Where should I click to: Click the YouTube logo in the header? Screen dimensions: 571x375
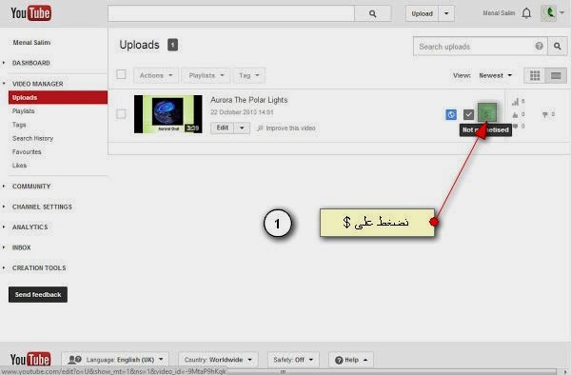tap(31, 13)
